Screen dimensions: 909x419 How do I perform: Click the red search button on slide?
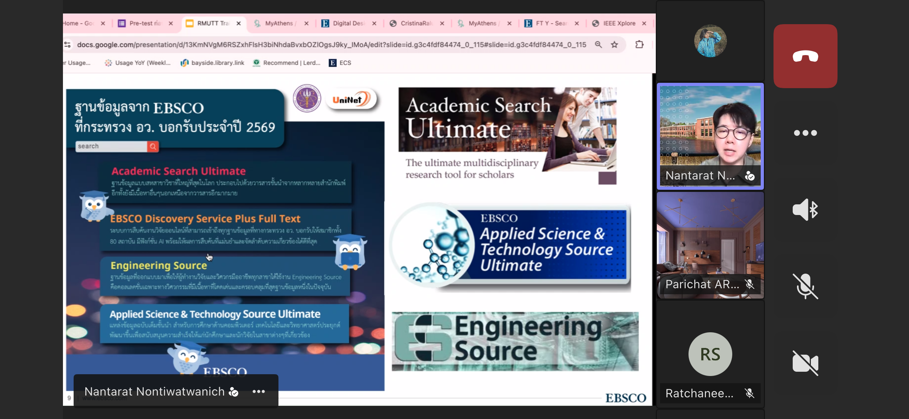153,146
